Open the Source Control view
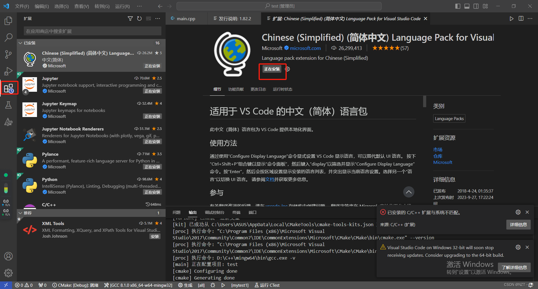Image resolution: width=538 pixels, height=289 pixels. click(8, 54)
